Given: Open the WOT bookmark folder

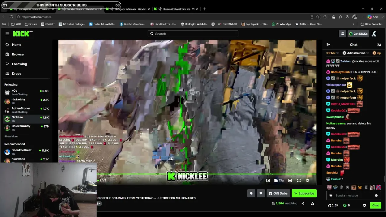Looking at the screenshot, I should [16, 24].
